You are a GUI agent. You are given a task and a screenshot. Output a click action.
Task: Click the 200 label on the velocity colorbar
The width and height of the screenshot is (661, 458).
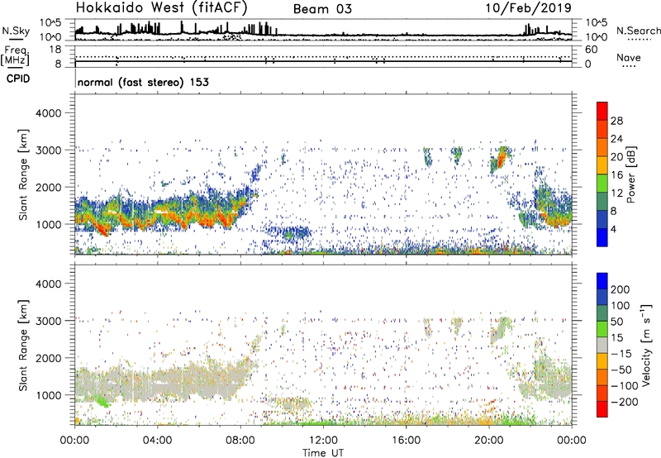620,289
